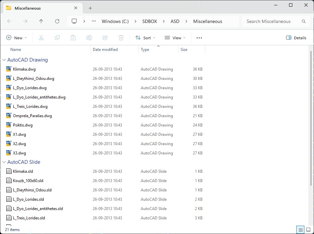The height and width of the screenshot is (234, 314).
Task: Open the New dropdown menu
Action: click(16, 38)
